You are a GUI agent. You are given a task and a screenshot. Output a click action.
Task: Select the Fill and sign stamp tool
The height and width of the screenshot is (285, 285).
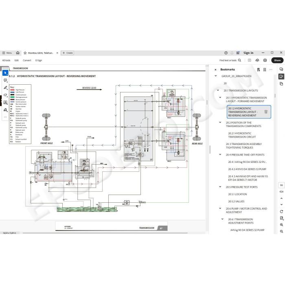tap(5, 110)
